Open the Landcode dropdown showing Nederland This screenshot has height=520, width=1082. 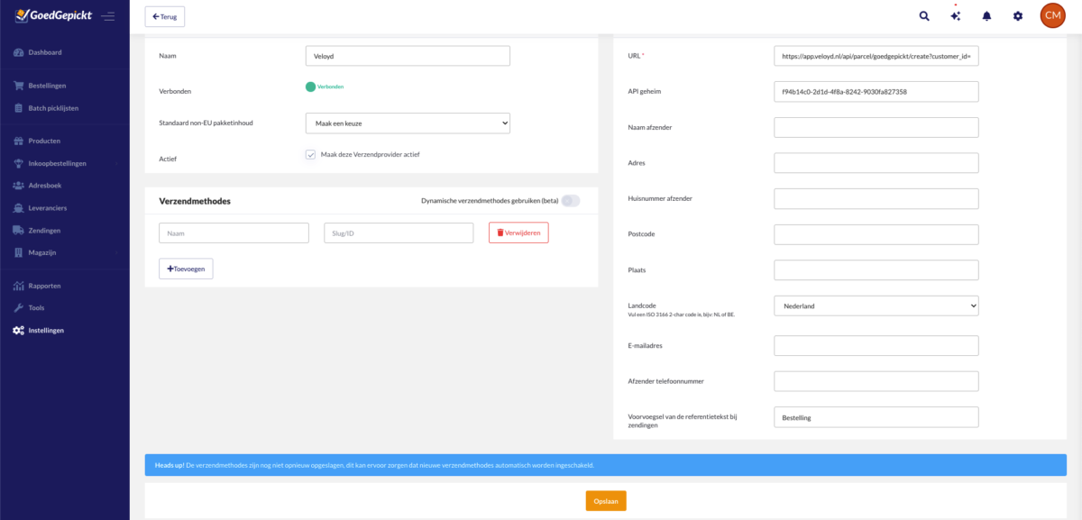click(876, 306)
